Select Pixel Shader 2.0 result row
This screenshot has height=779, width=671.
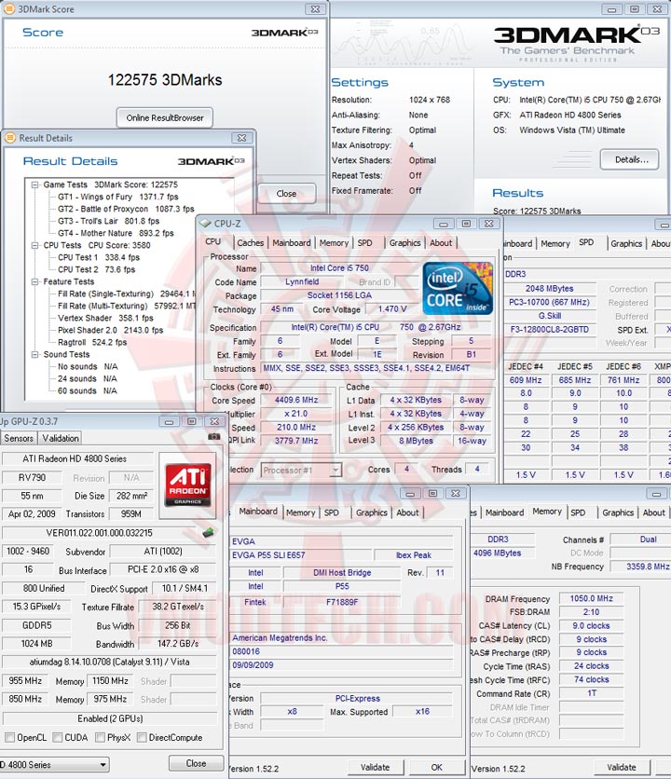(x=110, y=331)
